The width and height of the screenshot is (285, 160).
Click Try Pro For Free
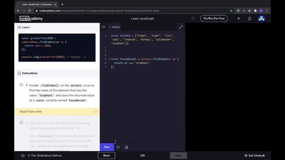coord(214,19)
